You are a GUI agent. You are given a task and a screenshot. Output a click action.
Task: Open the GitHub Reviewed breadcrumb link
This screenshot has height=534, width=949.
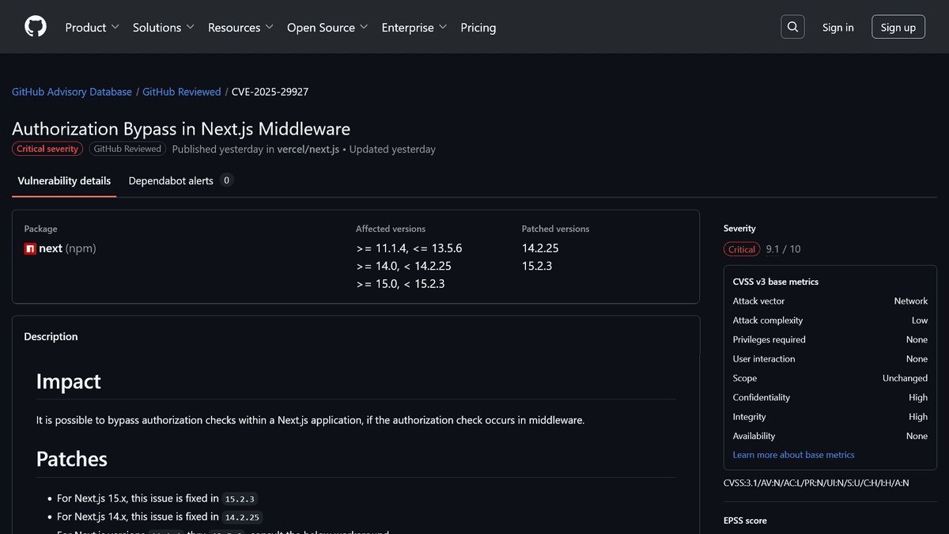pos(182,92)
